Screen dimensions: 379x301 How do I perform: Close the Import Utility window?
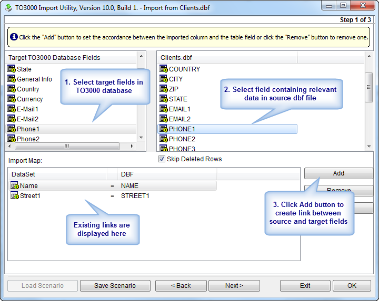[363, 6]
